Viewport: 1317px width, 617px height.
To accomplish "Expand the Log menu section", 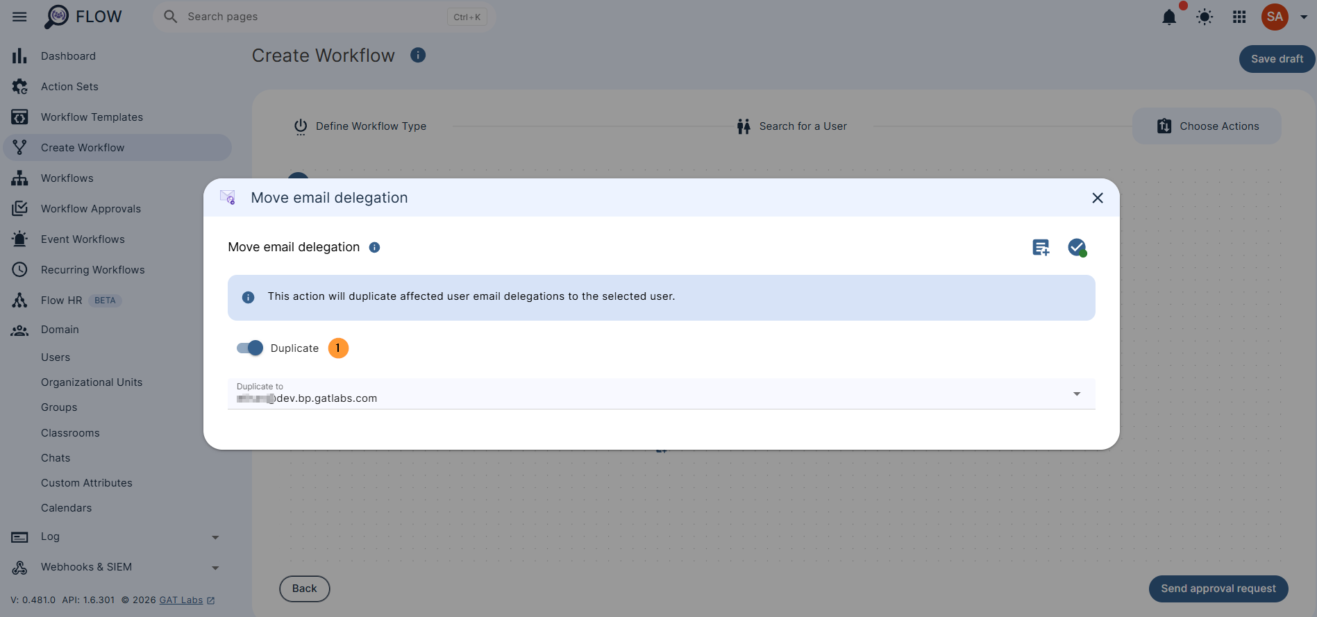I will pyautogui.click(x=215, y=538).
